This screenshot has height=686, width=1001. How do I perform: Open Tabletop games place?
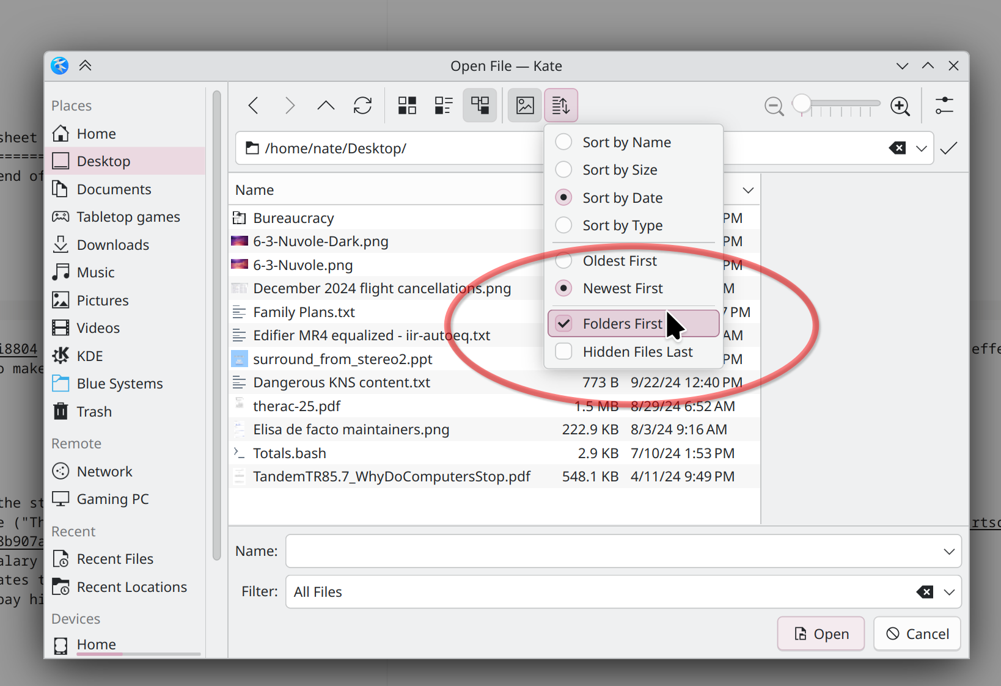[x=125, y=217]
